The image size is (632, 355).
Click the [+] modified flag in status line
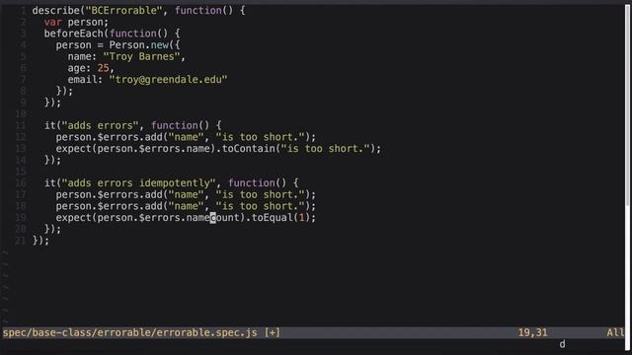click(x=273, y=333)
